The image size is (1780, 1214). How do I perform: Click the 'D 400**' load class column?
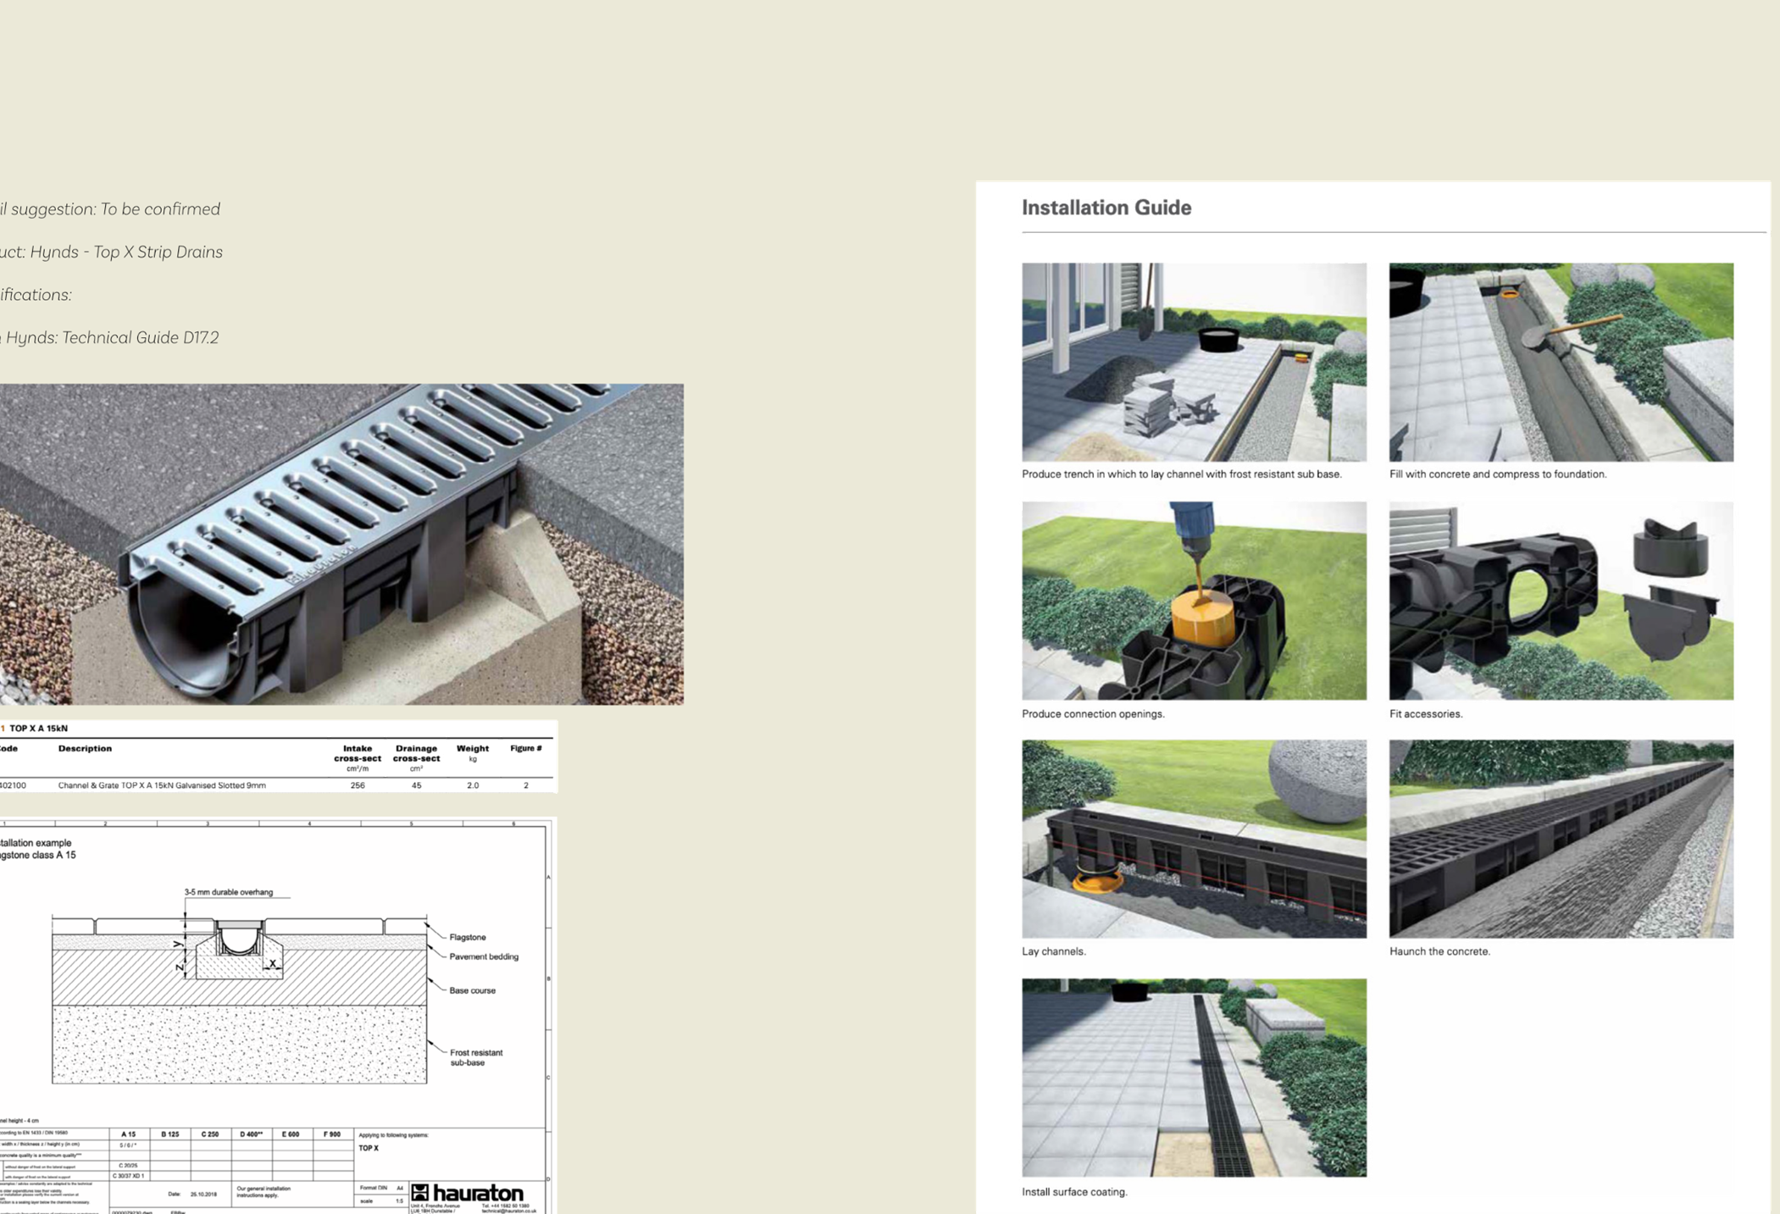(251, 1134)
